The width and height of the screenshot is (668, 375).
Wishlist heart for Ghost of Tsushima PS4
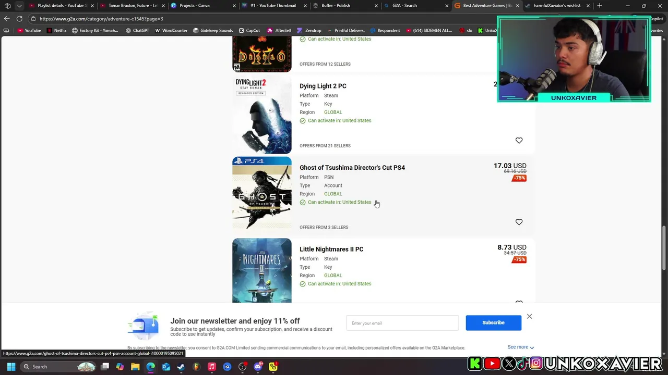pos(519,222)
